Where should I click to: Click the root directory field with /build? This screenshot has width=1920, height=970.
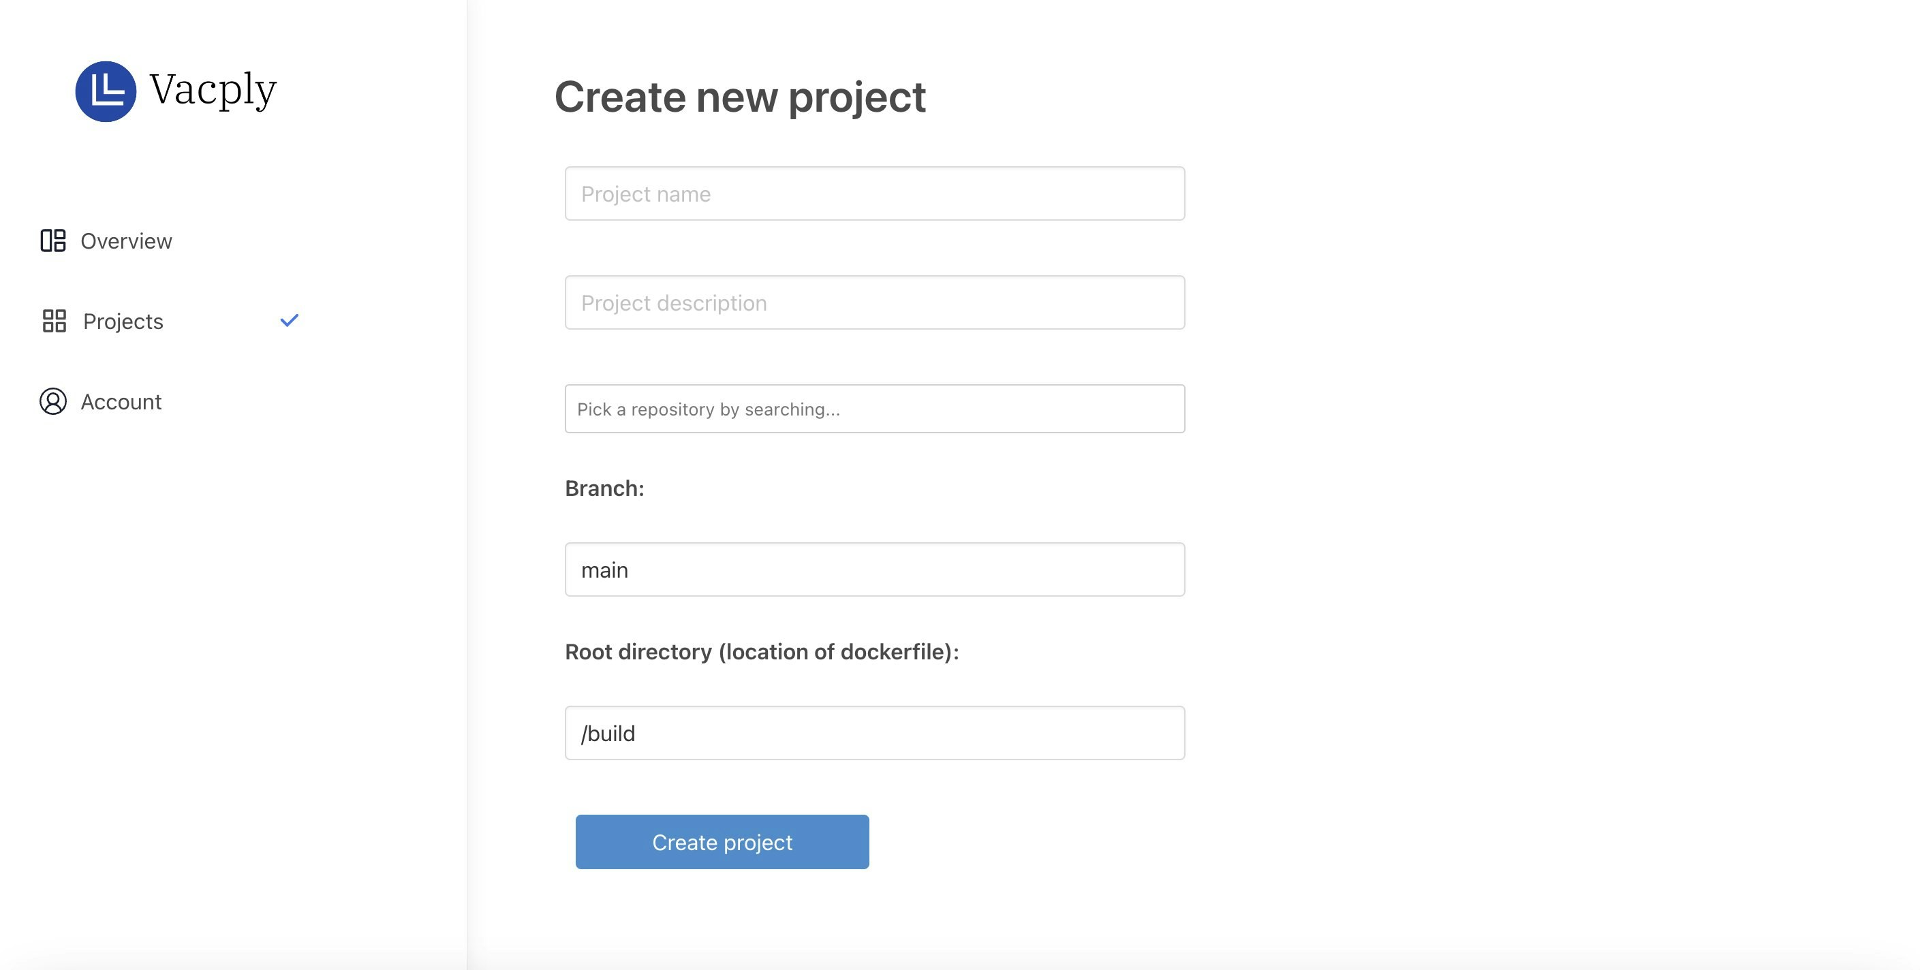(x=875, y=733)
